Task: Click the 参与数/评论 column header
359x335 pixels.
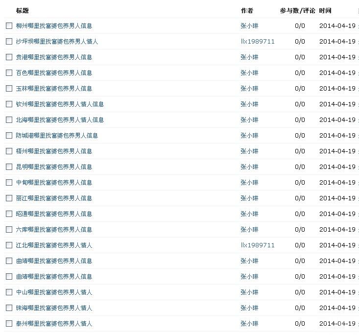Action: (298, 11)
